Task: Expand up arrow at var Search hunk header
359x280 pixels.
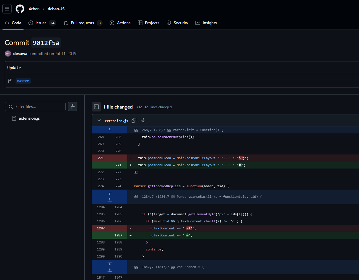Action: pyautogui.click(x=110, y=270)
